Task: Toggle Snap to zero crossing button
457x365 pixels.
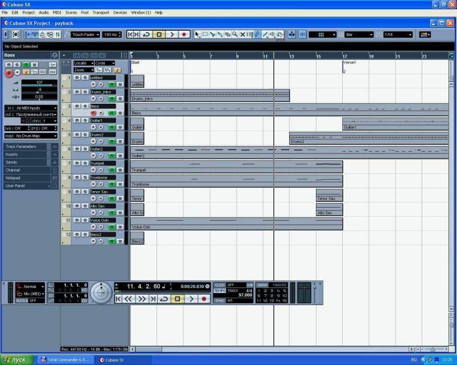Action: coord(303,35)
